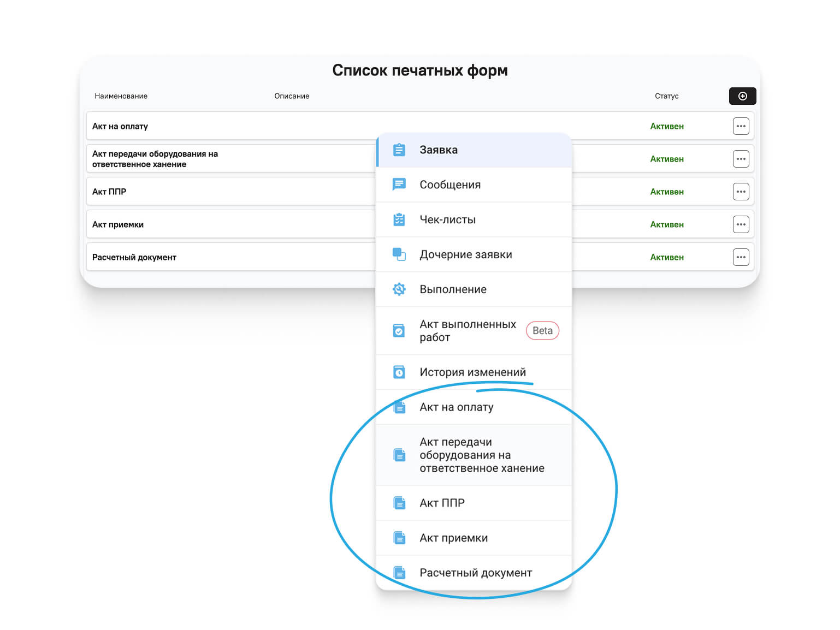Click the Сообщения chat bubble icon
Image resolution: width=840 pixels, height=630 pixels.
point(399,185)
